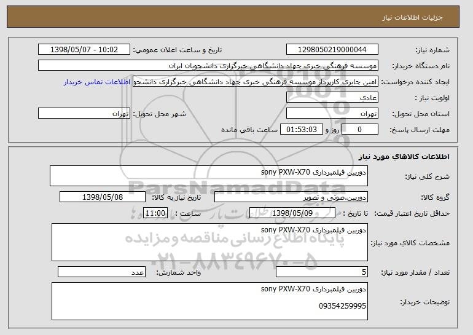Select the label 'شماره نیاز:'

(x=432, y=50)
